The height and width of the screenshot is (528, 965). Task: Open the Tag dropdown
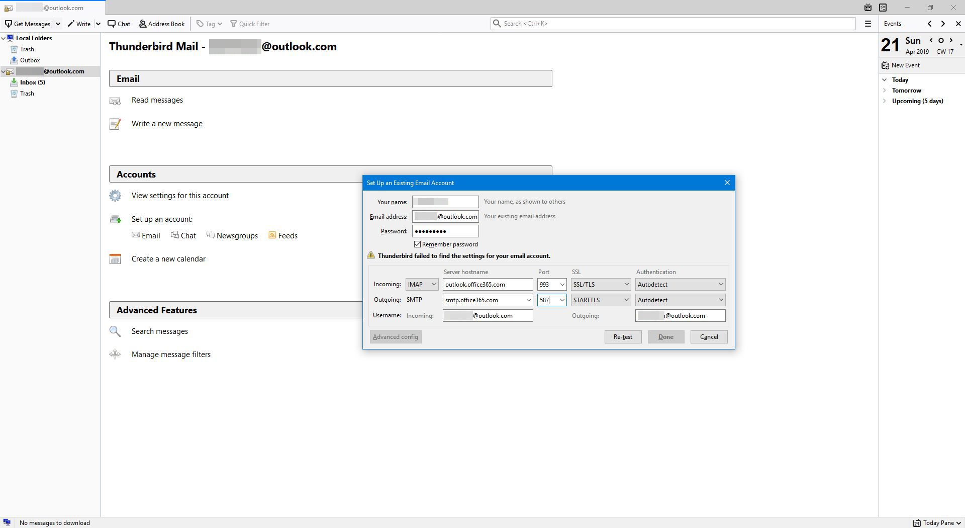tap(209, 24)
